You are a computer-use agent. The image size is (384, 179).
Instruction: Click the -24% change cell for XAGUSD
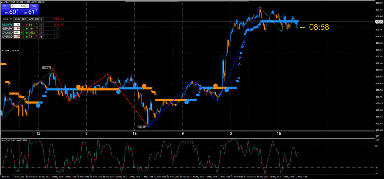pyautogui.click(x=17, y=37)
